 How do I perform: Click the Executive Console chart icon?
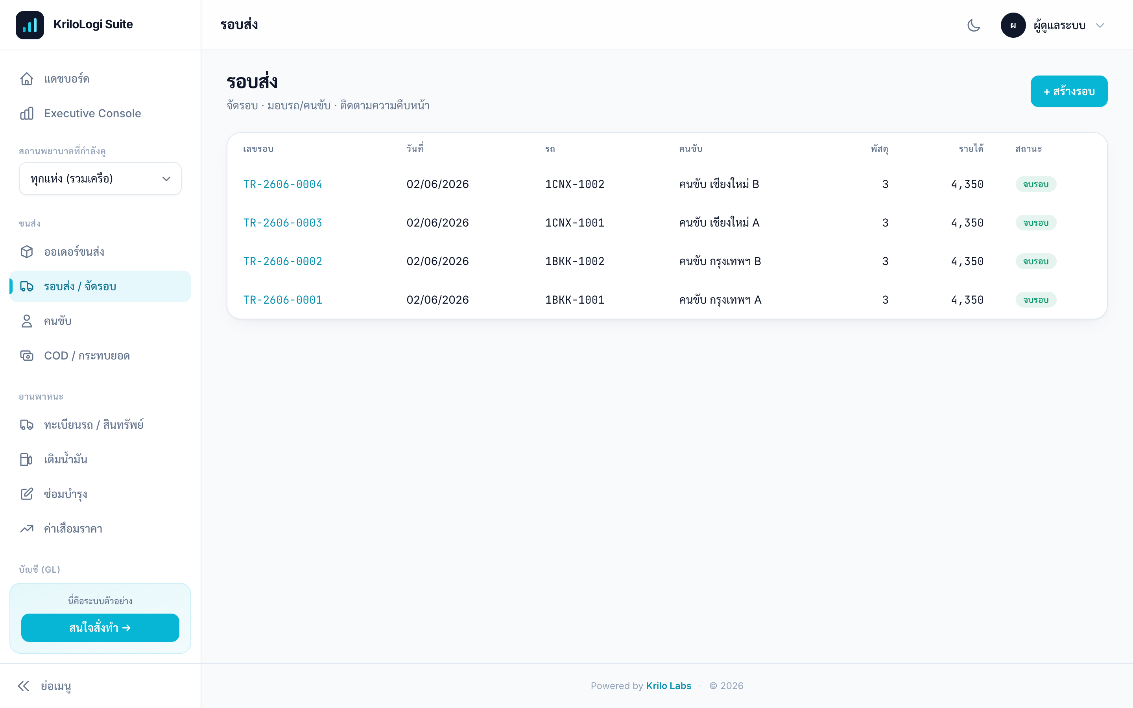pyautogui.click(x=27, y=113)
